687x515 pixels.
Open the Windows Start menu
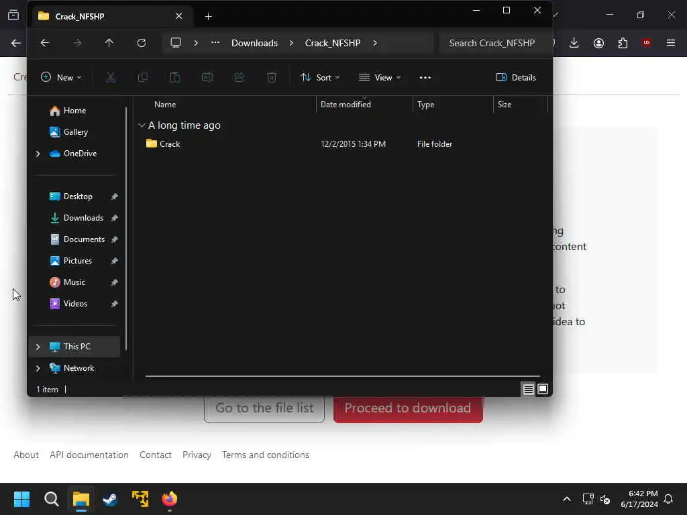pyautogui.click(x=21, y=499)
